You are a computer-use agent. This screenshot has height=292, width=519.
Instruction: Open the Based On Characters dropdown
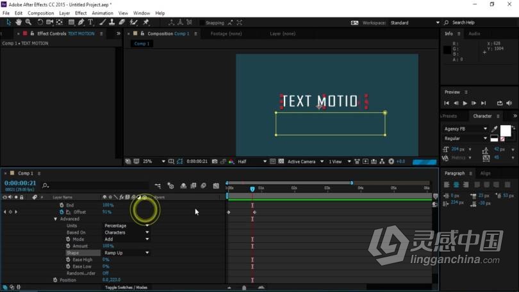[x=127, y=232]
